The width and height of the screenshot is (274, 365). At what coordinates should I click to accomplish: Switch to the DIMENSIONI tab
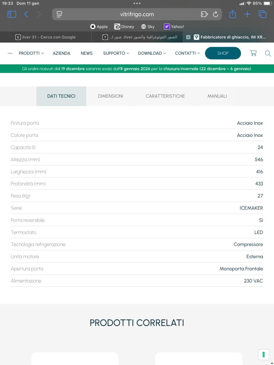(110, 96)
